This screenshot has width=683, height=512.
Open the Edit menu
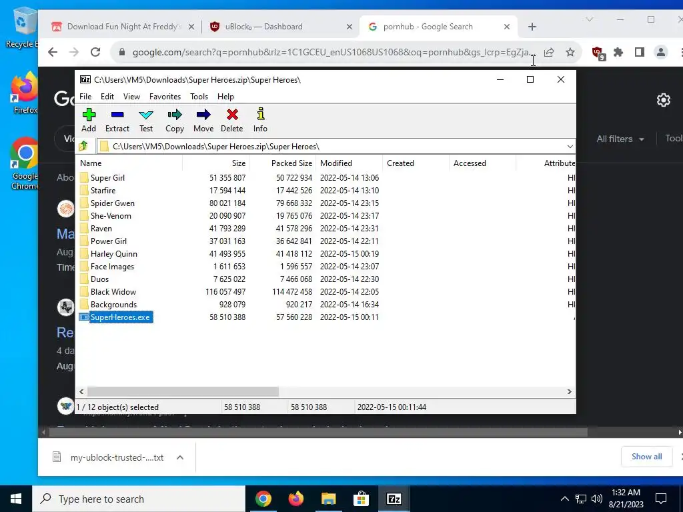[x=107, y=97]
